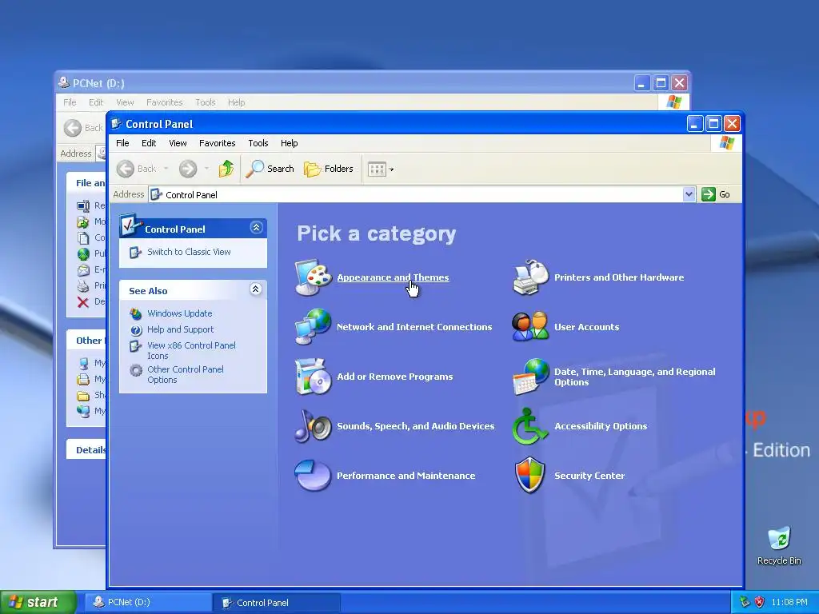Open Help menu in Control Panel
Screen dimensions: 819x614
click(290, 143)
